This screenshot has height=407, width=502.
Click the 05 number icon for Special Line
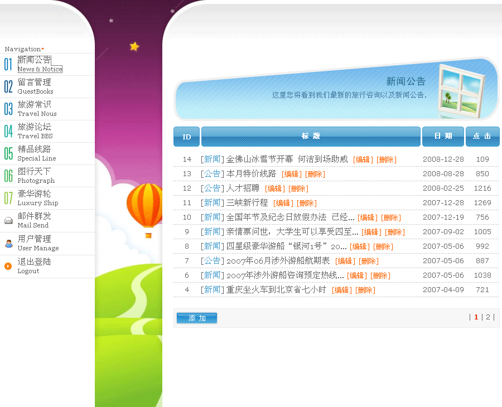(x=8, y=153)
